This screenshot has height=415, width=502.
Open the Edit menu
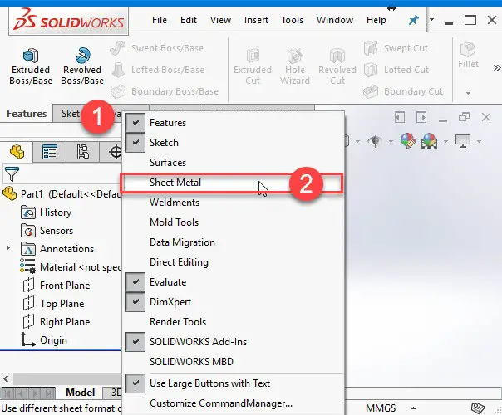pos(188,20)
